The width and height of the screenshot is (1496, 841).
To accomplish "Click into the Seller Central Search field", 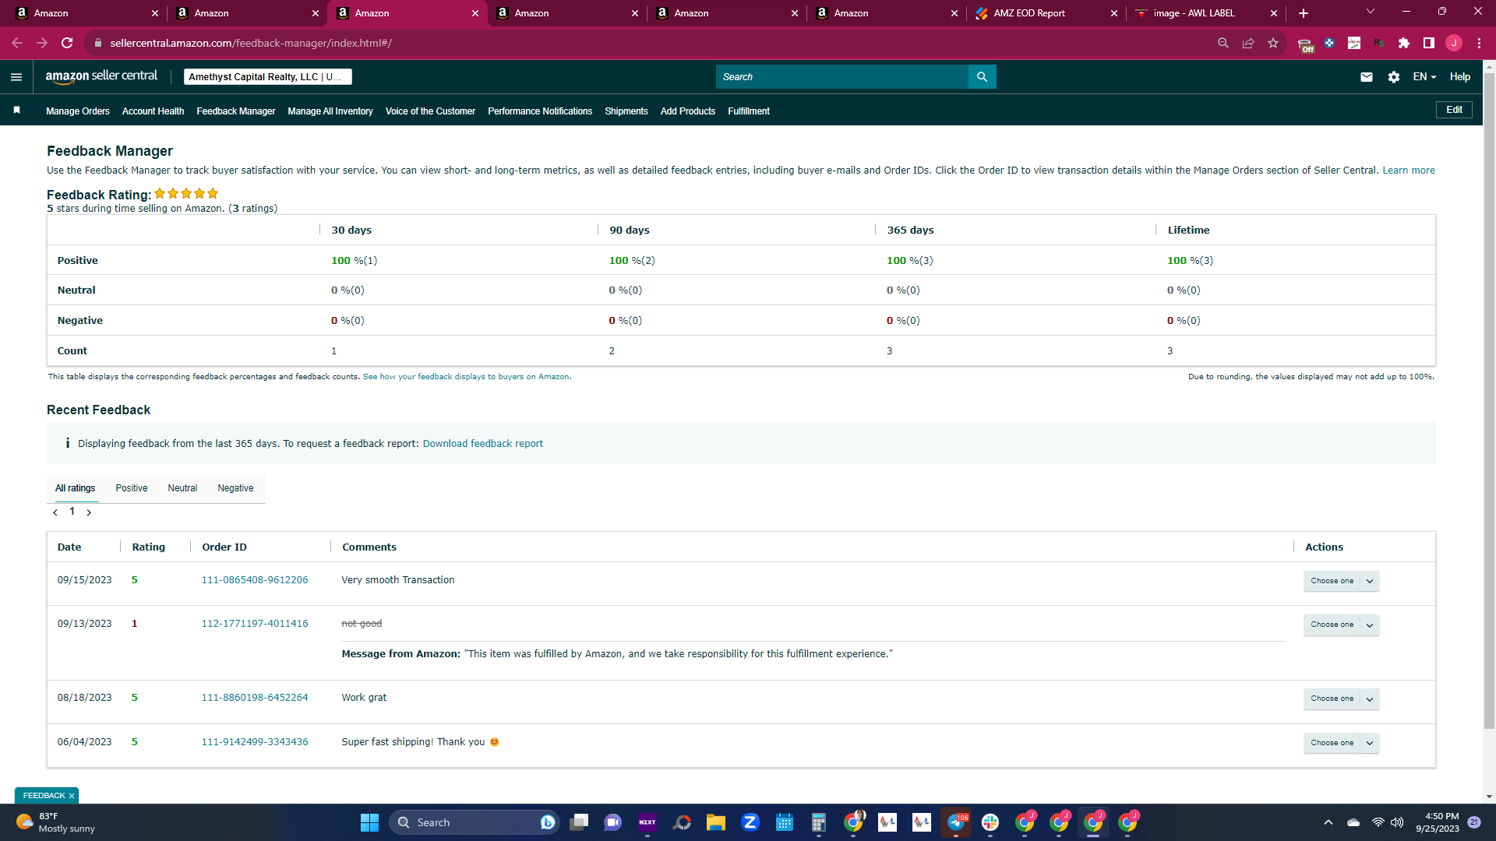I will point(842,77).
